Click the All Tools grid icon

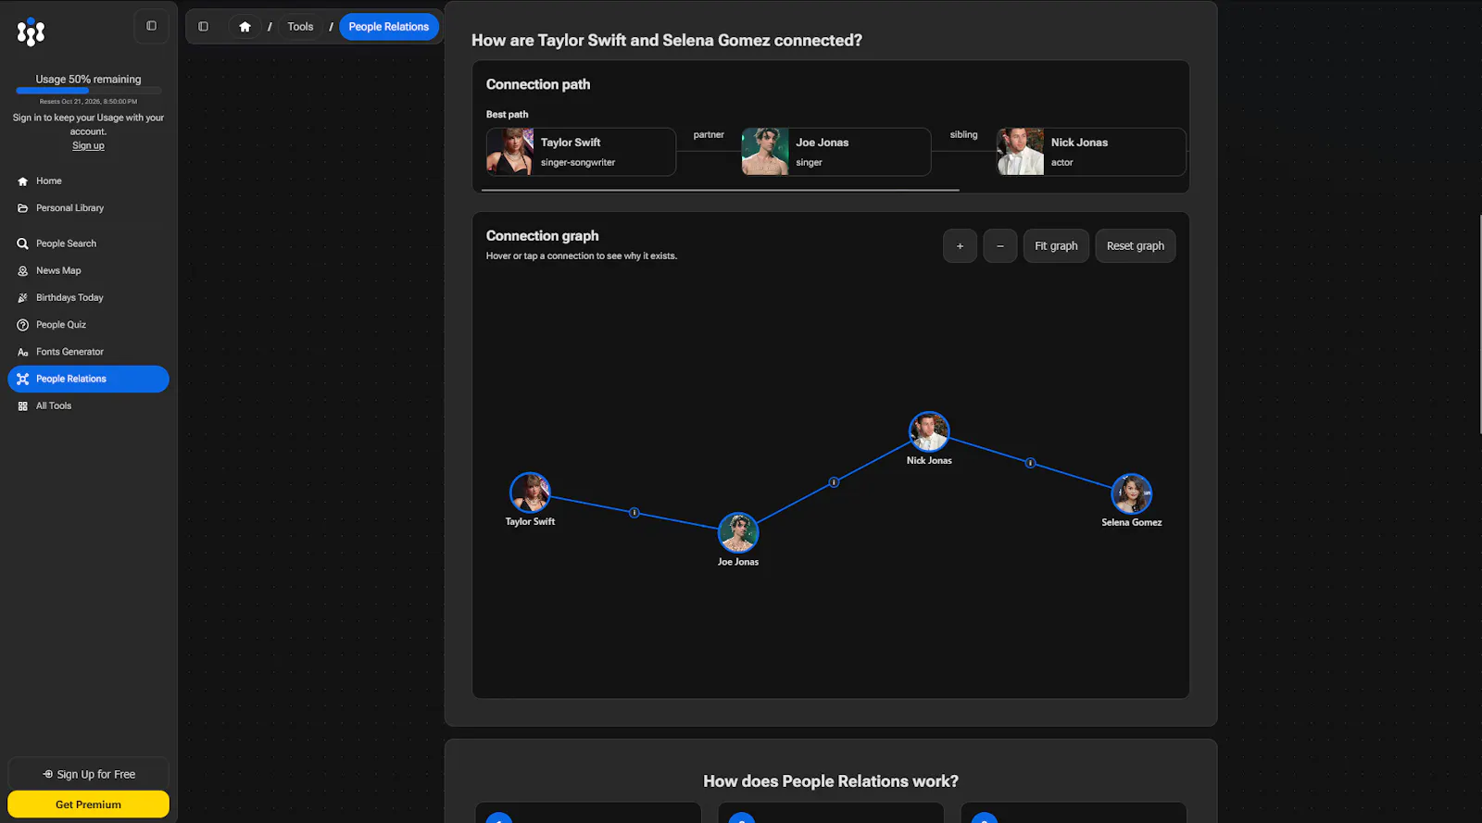(x=23, y=405)
